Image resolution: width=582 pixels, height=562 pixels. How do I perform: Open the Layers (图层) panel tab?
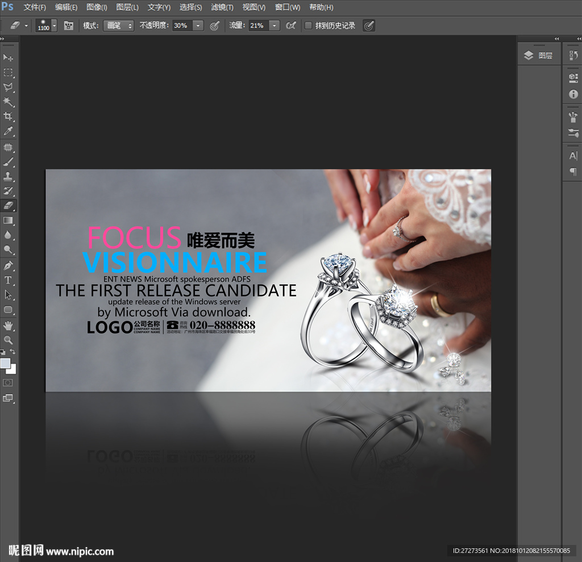tap(539, 56)
